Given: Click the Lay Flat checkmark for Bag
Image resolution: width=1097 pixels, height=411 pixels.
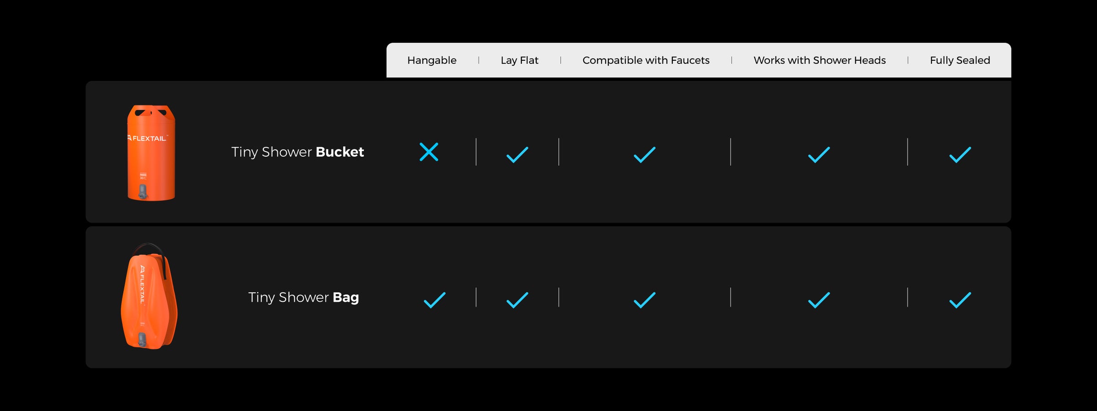Looking at the screenshot, I should [517, 300].
